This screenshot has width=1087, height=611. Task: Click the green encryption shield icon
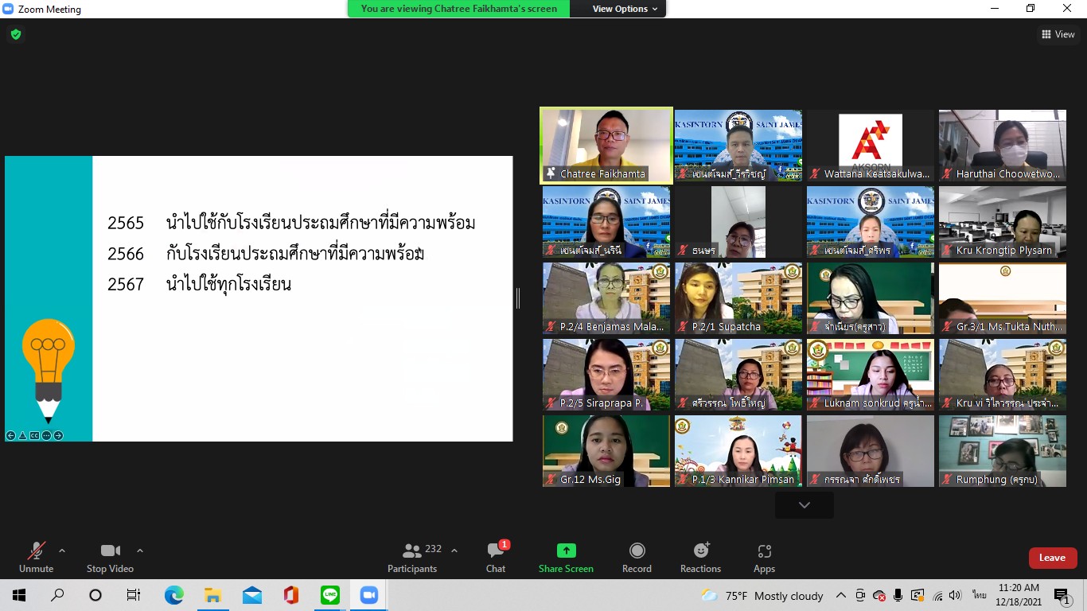(x=15, y=34)
